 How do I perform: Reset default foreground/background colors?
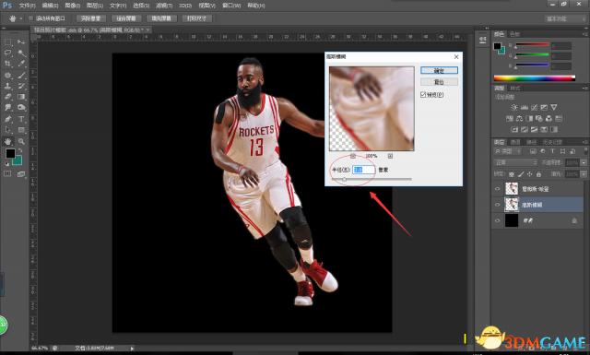[6, 164]
